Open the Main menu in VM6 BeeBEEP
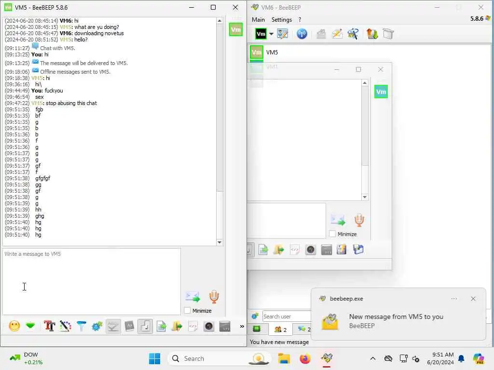The width and height of the screenshot is (494, 370). pyautogui.click(x=258, y=19)
